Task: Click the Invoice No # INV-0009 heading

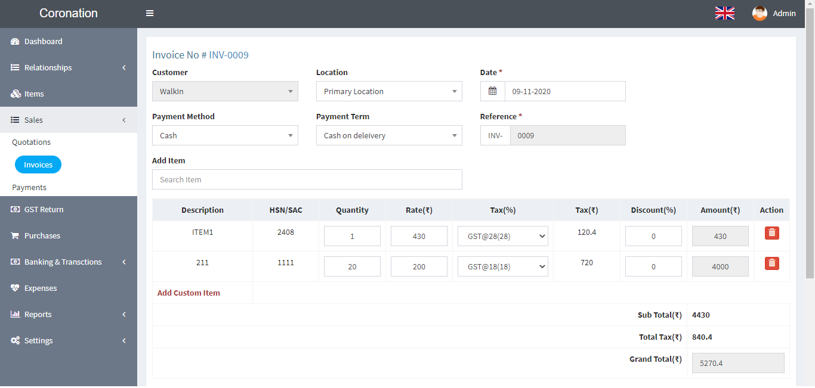Action: click(x=200, y=55)
